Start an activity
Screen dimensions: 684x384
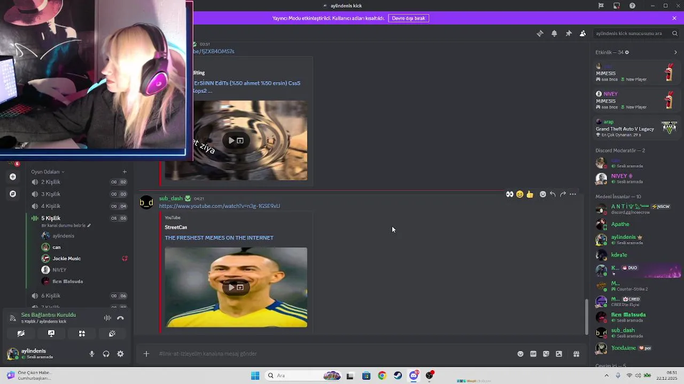pyautogui.click(x=82, y=333)
